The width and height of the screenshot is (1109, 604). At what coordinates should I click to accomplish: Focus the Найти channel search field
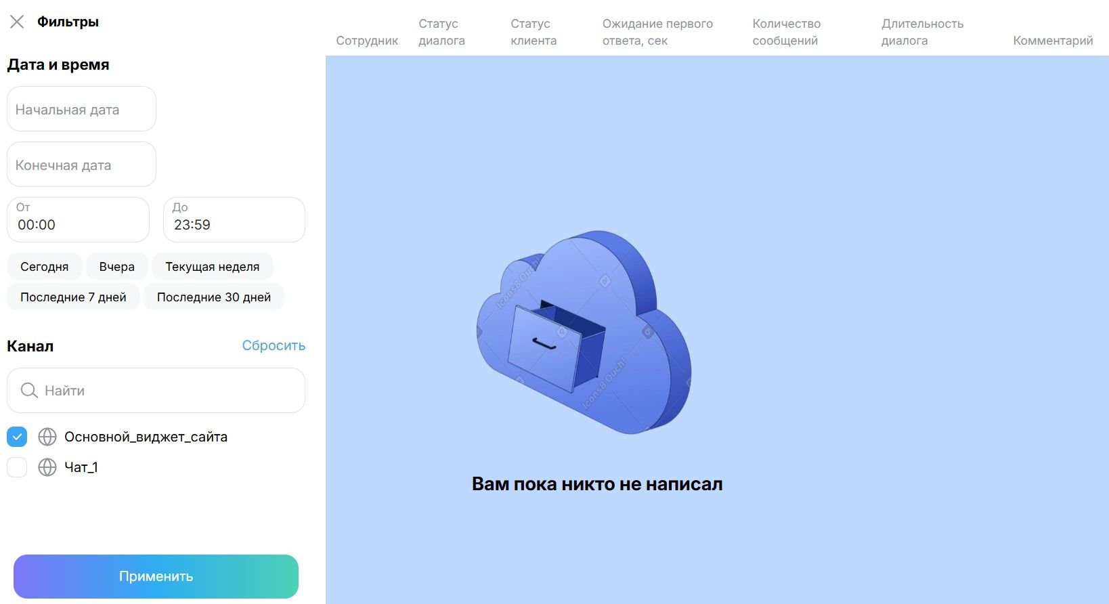[156, 391]
